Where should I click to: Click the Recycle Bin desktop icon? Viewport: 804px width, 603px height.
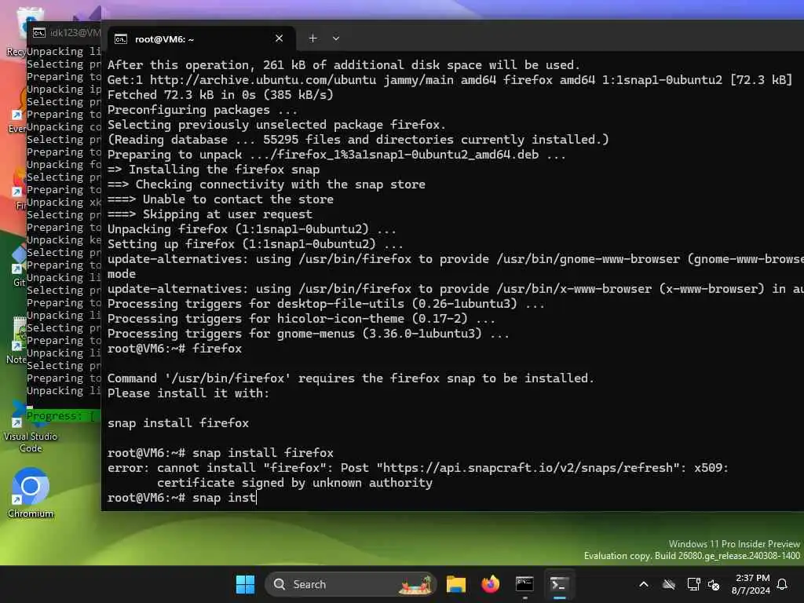[x=16, y=31]
